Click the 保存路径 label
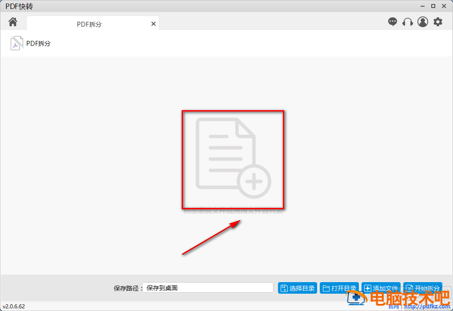The image size is (453, 311). click(x=128, y=288)
